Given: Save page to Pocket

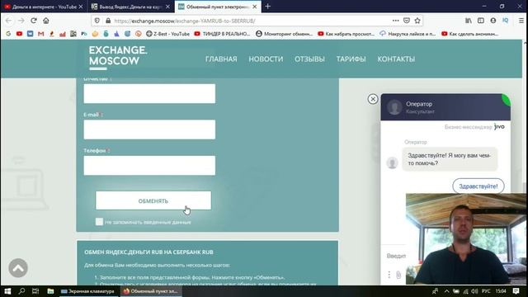Looking at the screenshot, I should [x=407, y=21].
